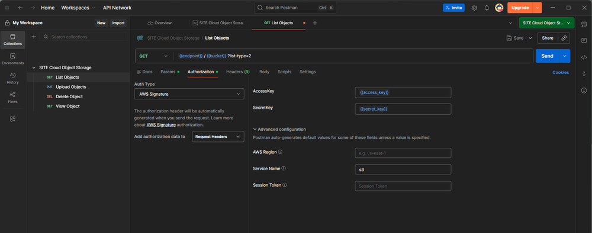Open the Auth Type AWS Signature dropdown

pyautogui.click(x=189, y=94)
